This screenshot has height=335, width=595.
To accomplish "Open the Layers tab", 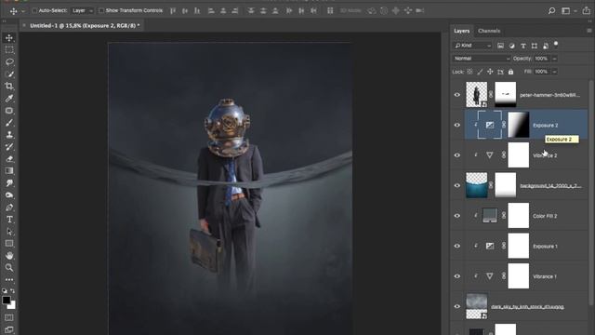I will coord(462,31).
